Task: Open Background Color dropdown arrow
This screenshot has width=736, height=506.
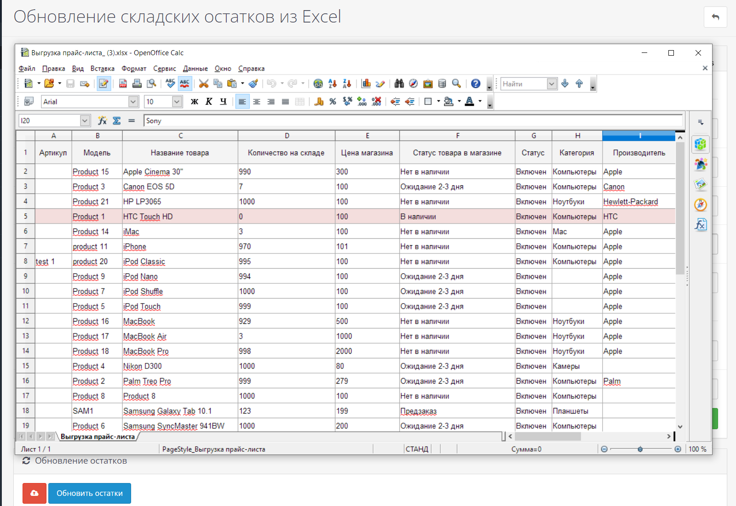Action: click(x=459, y=102)
